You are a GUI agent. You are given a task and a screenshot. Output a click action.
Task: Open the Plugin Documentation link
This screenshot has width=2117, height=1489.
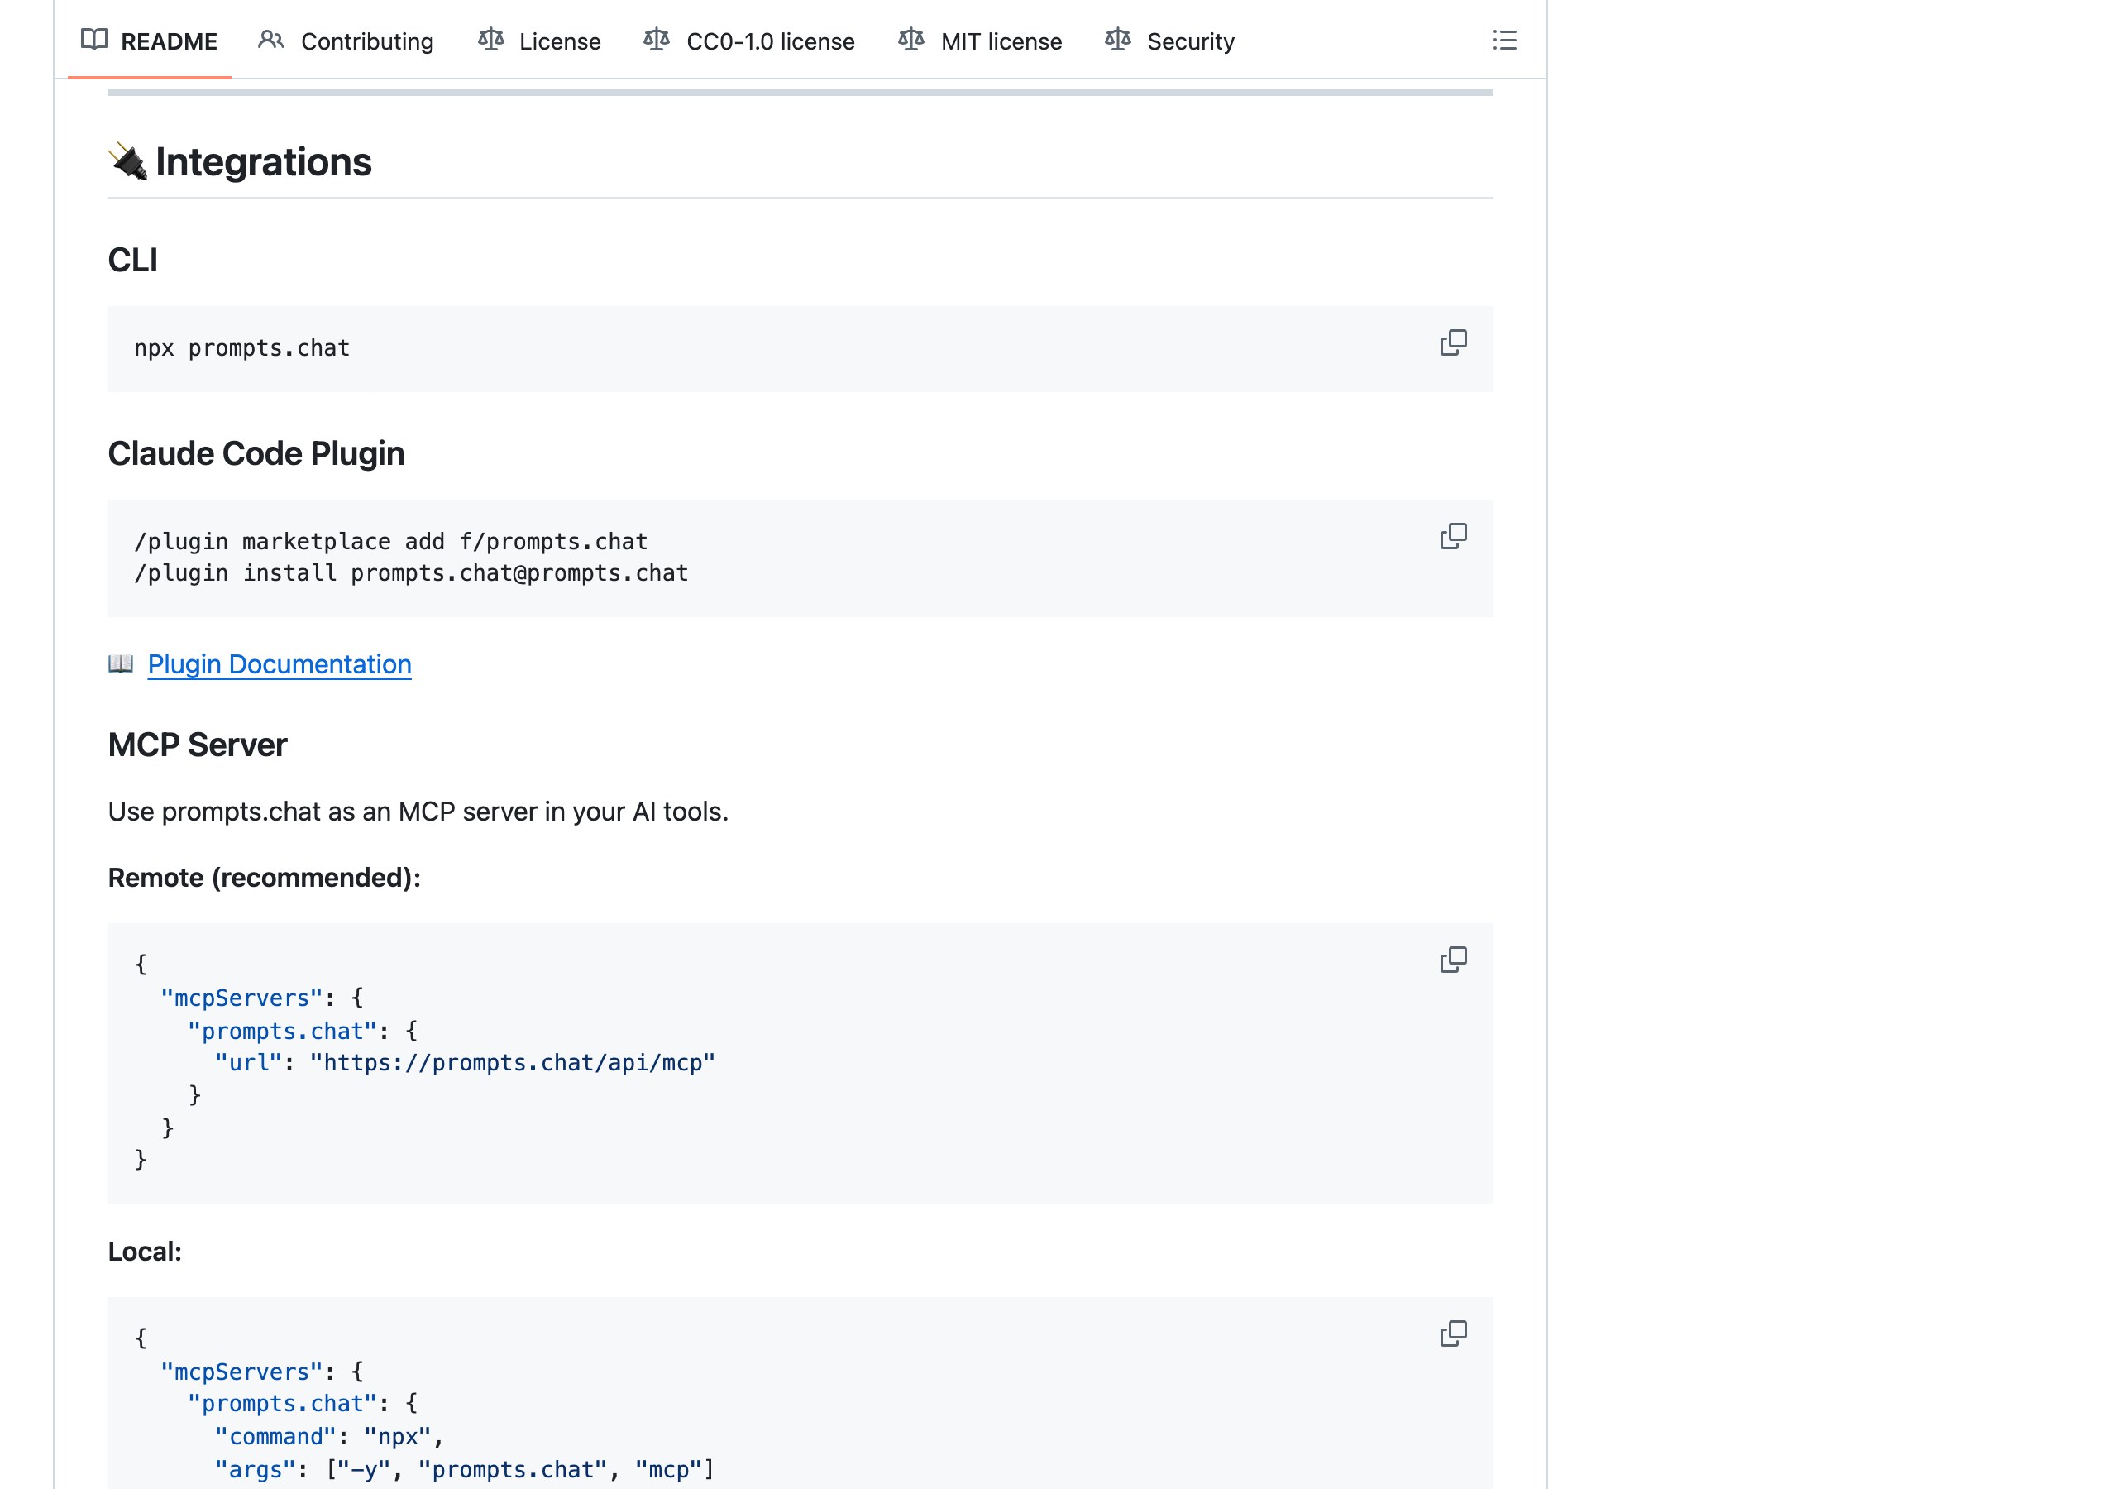pyautogui.click(x=280, y=664)
